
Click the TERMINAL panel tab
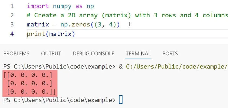pos(138,53)
